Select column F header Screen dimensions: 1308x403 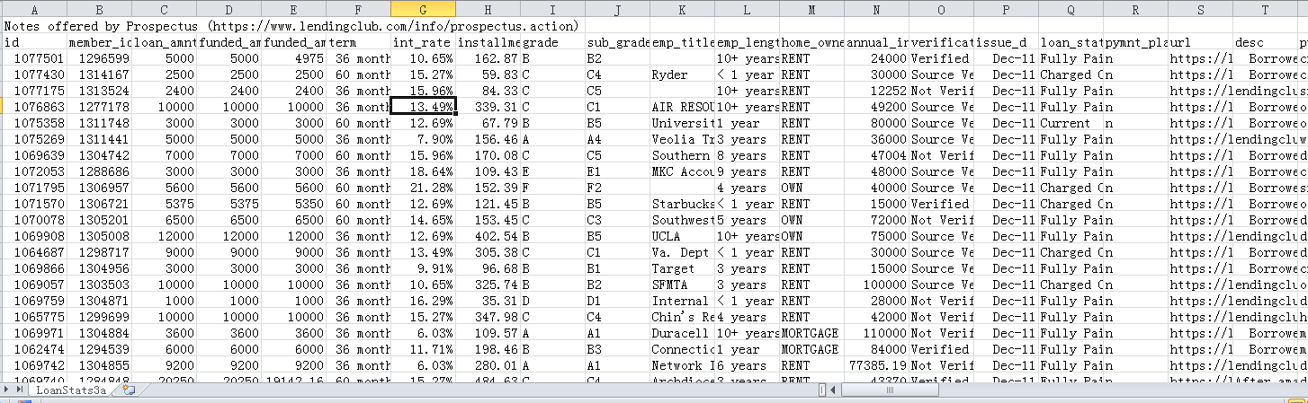[358, 9]
